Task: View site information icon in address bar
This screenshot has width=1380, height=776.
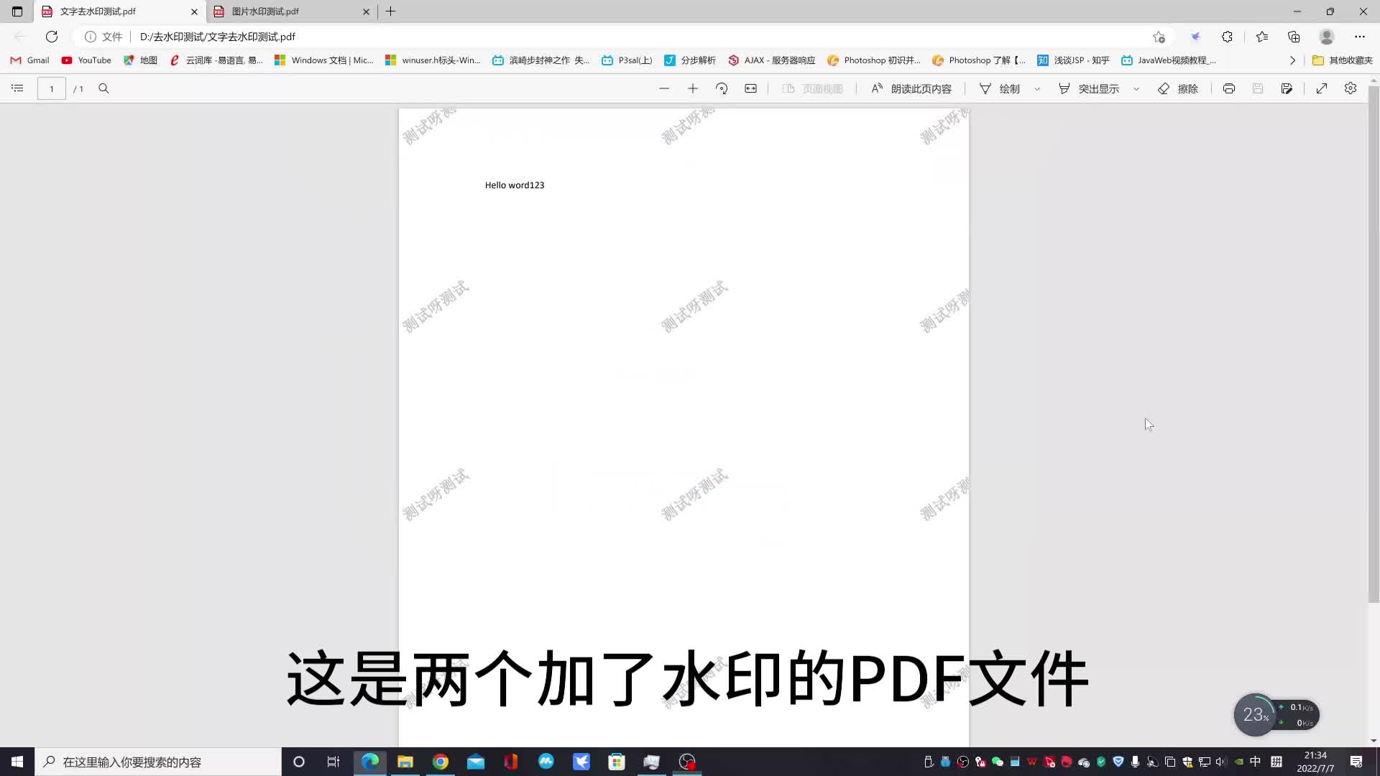Action: click(91, 37)
